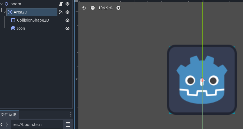Hide the CollisionShape2D node
Screen dimensions: 243x129
67,20
